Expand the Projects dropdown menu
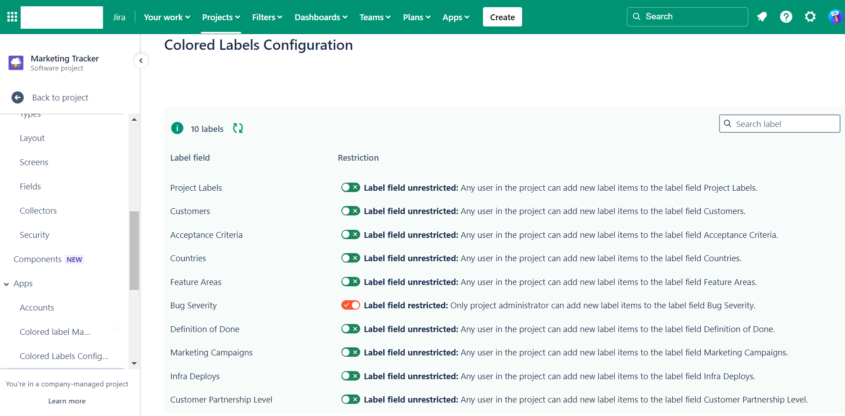The image size is (845, 416). coord(221,17)
